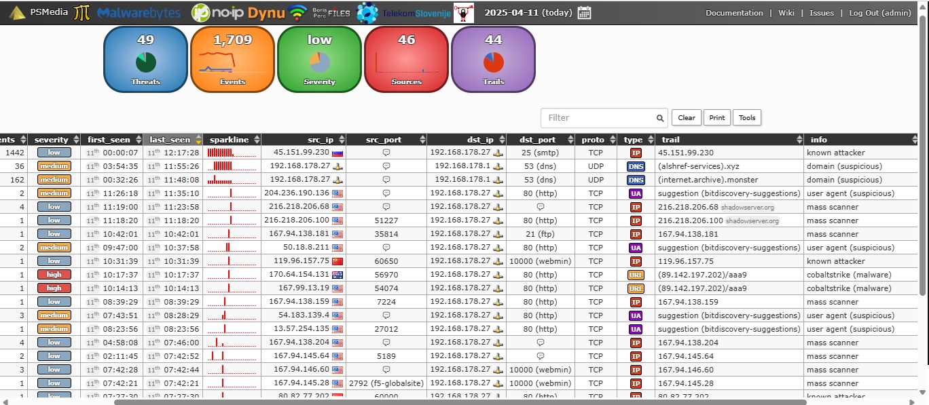Click the DNS badge for alshref-services.xyz
The image size is (929, 405).
click(636, 166)
